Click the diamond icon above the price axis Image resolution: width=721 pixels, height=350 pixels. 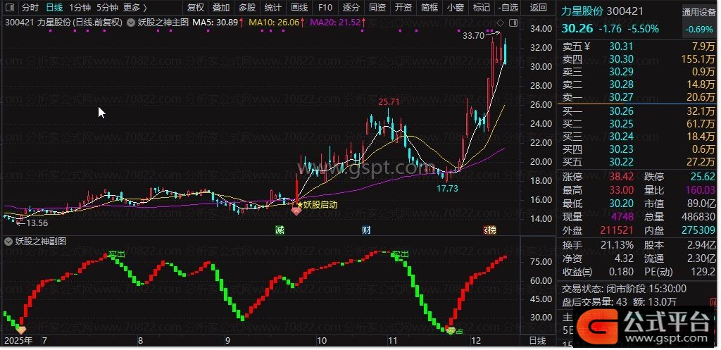(x=501, y=22)
